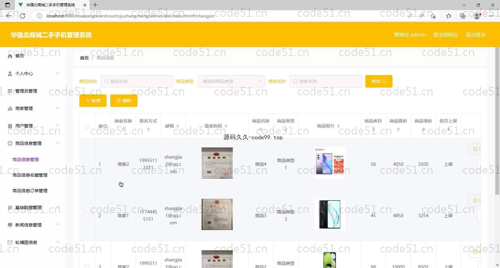Image resolution: width=500 pixels, height=268 pixels.
Task: Click the clipboard icon beside 用户管理
Action: coord(10,126)
